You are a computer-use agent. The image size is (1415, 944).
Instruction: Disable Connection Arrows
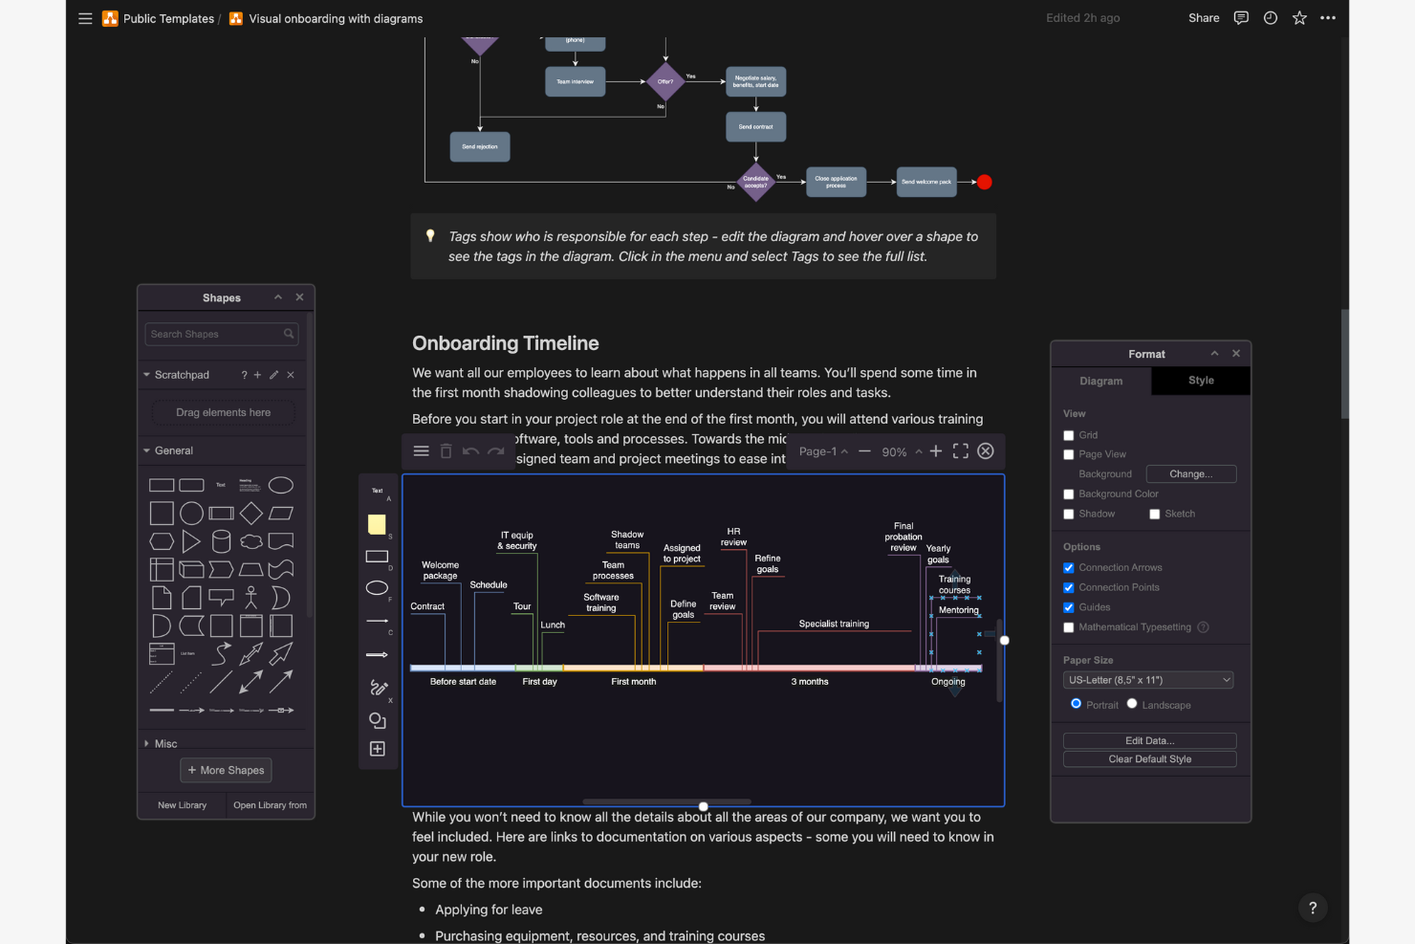coord(1068,567)
